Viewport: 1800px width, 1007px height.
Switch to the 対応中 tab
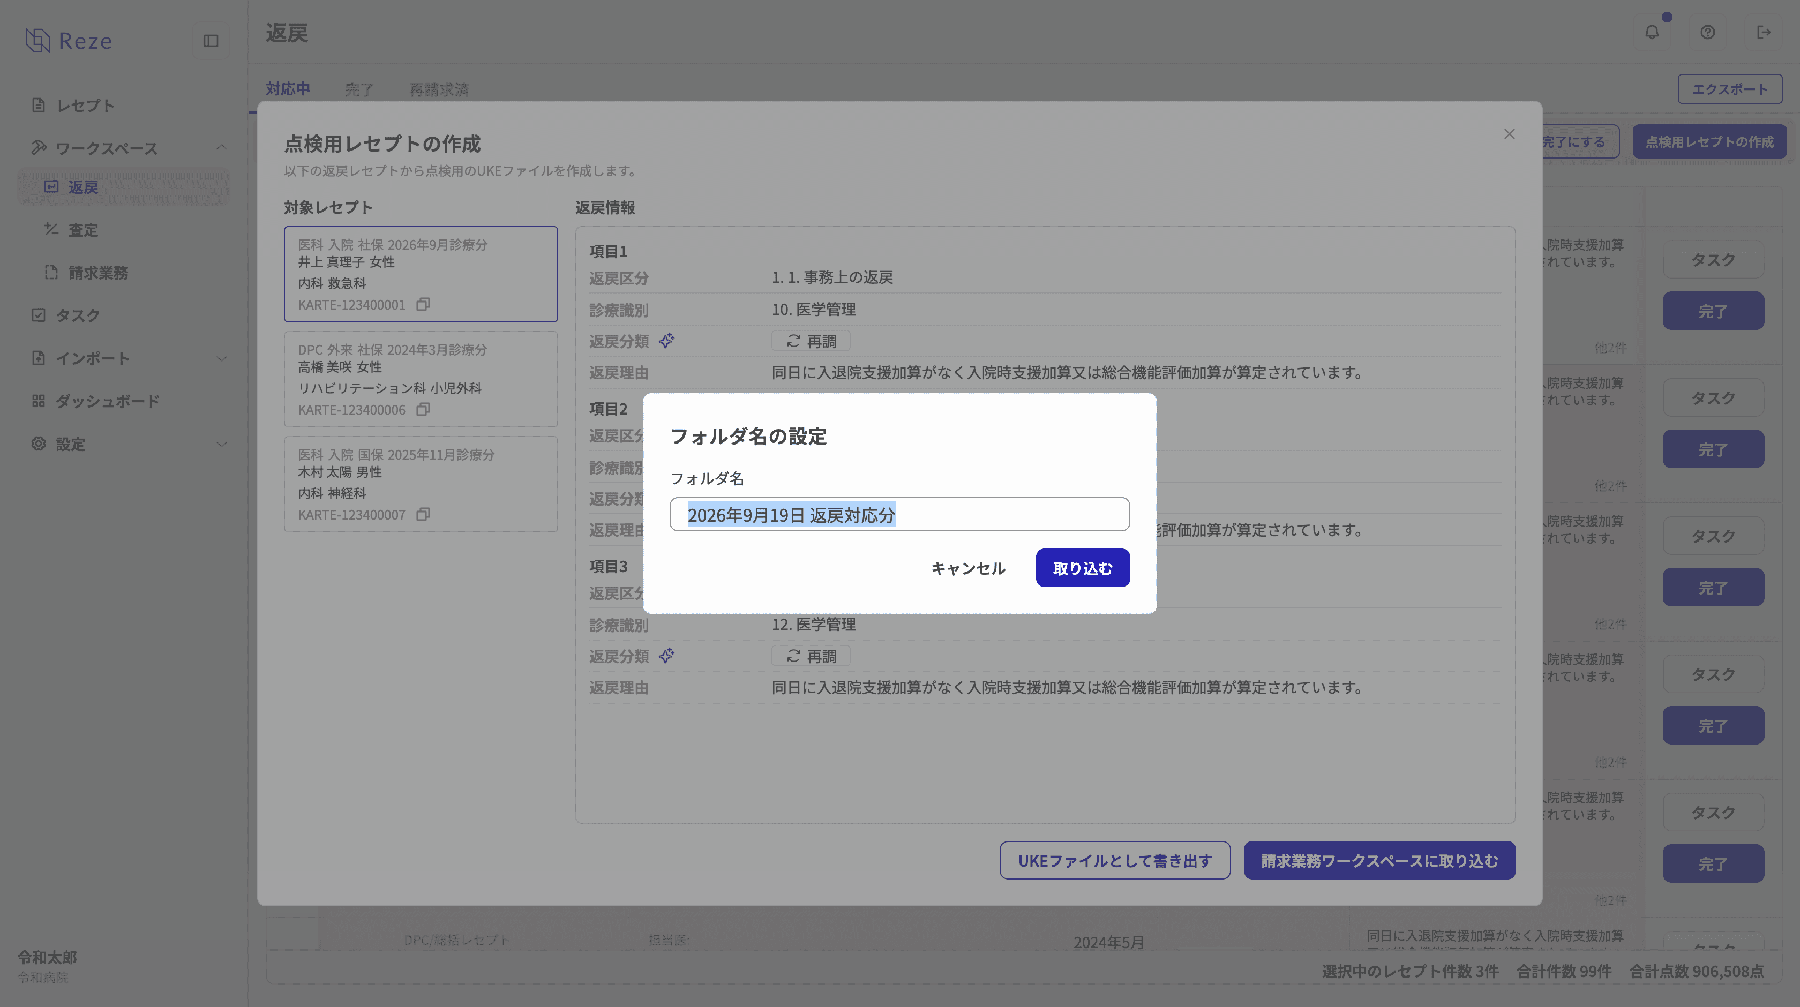click(288, 89)
